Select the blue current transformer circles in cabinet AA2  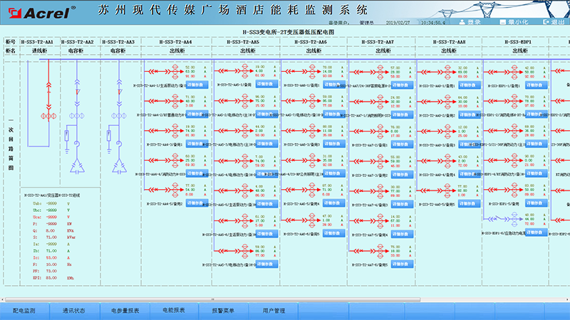coord(77,116)
